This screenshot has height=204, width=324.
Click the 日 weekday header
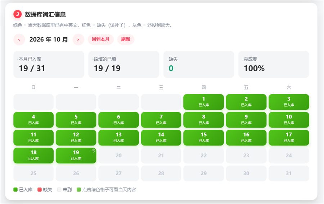coord(33,87)
